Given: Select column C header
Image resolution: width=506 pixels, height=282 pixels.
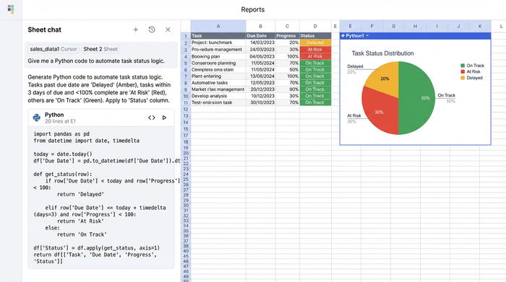Looking at the screenshot, I should tap(287, 27).
